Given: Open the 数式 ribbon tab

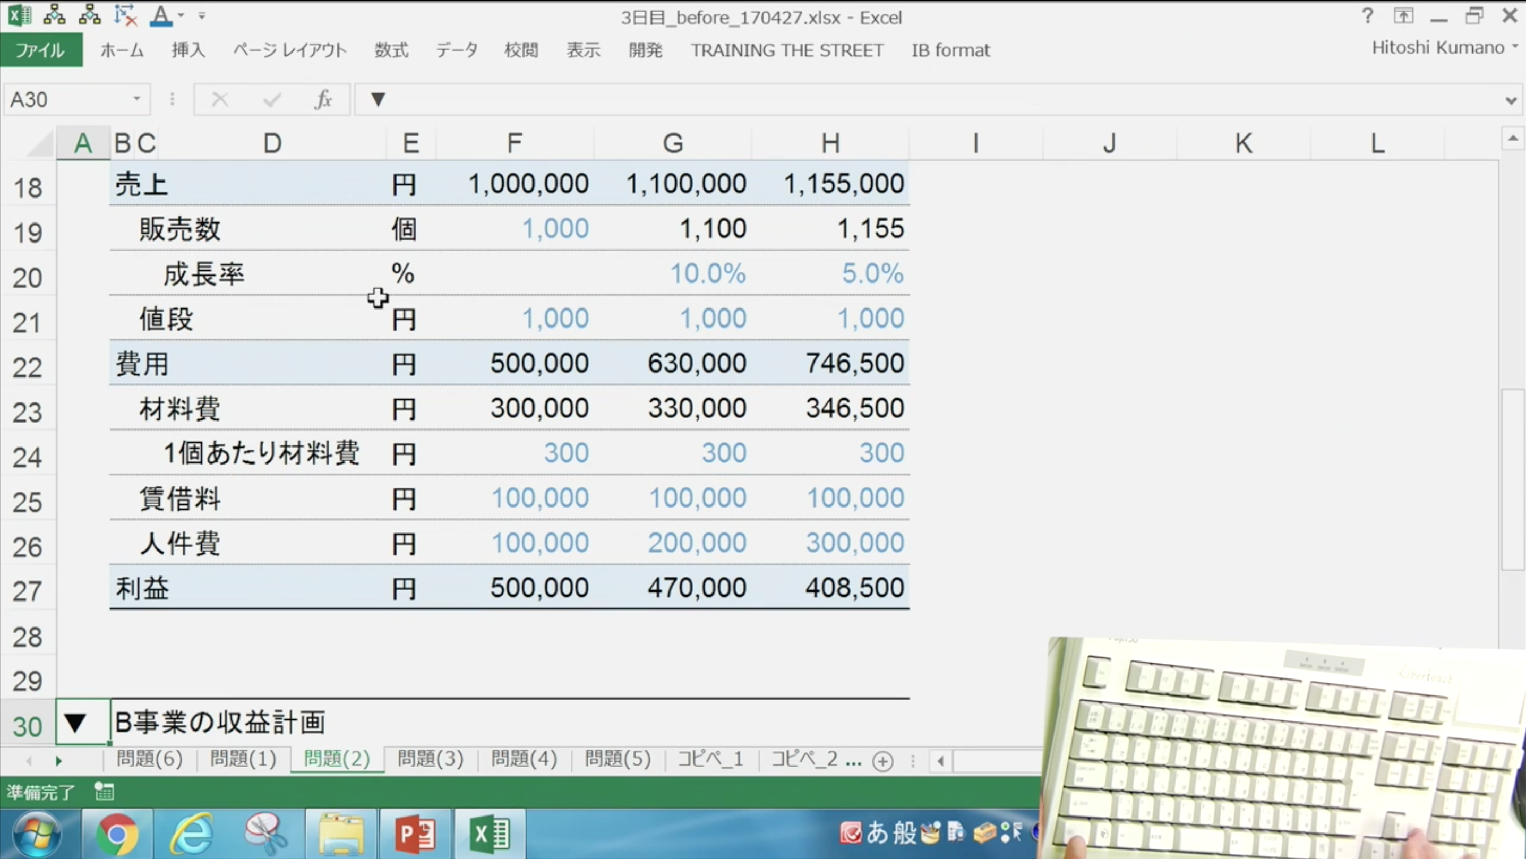Looking at the screenshot, I should 391,50.
